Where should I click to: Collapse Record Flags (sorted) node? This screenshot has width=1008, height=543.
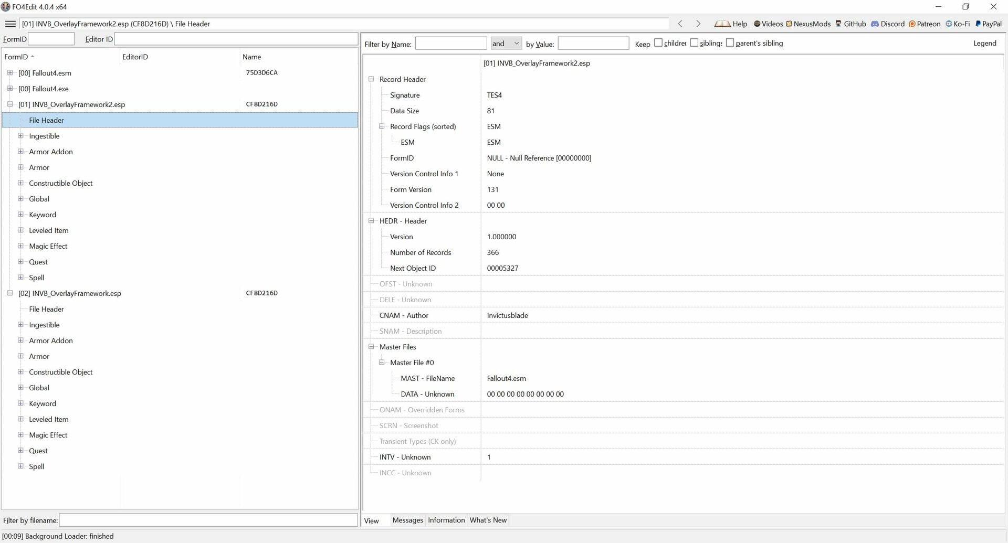tap(382, 126)
